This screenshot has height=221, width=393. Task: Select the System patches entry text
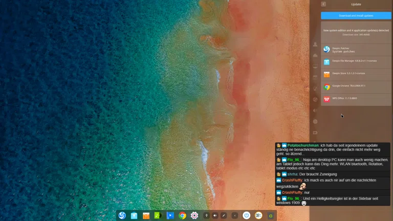click(x=343, y=52)
